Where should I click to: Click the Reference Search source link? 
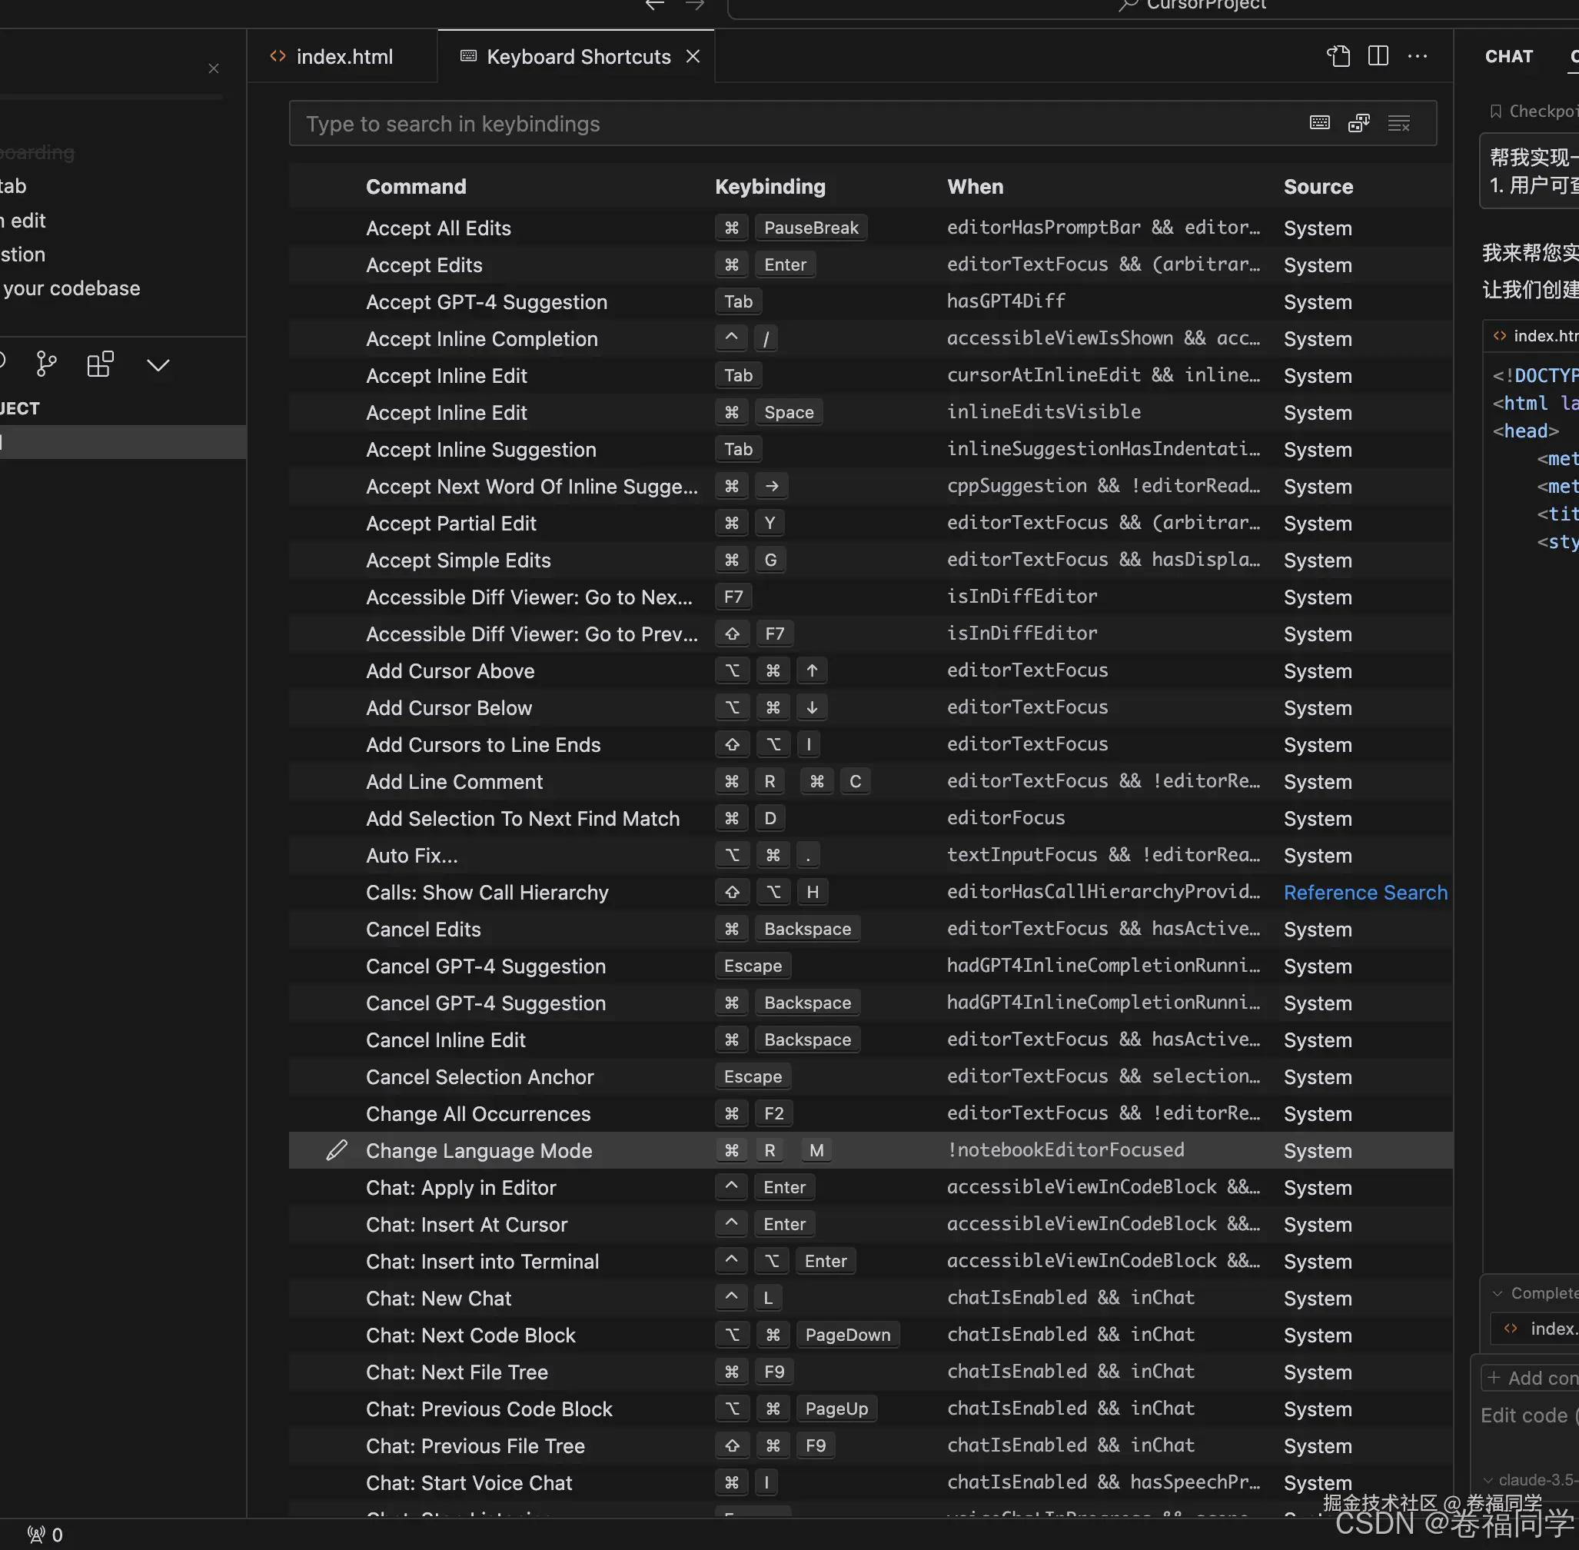(x=1365, y=892)
